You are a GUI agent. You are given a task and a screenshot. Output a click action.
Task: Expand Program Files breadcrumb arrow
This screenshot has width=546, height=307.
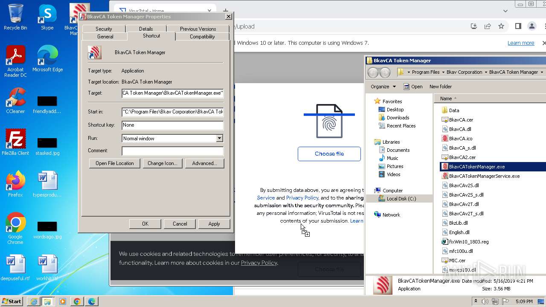[443, 72]
